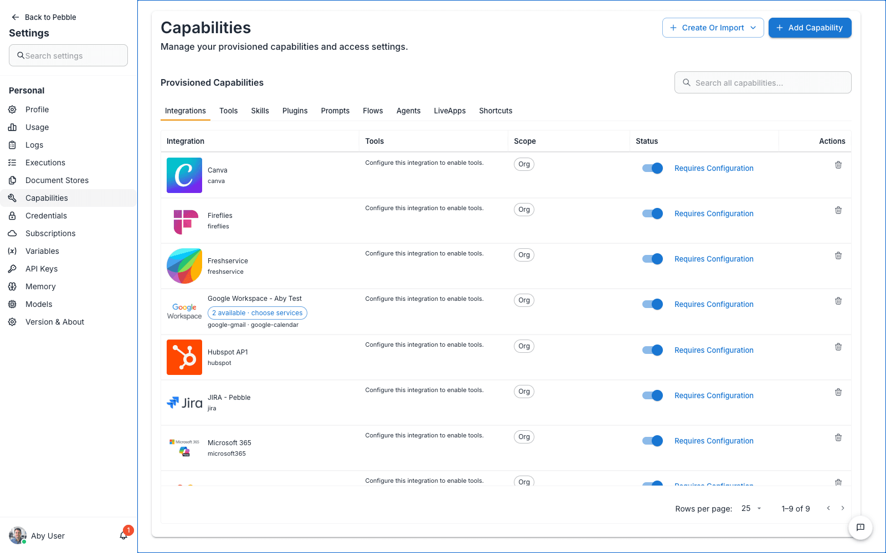The image size is (886, 553).
Task: Disable JIRA - Pebble integration toggle
Action: 652,395
